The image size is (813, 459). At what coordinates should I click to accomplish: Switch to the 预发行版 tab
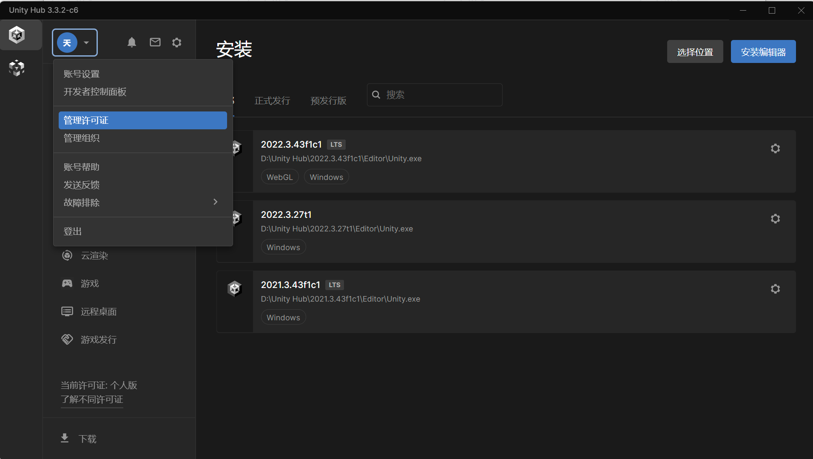pyautogui.click(x=328, y=101)
